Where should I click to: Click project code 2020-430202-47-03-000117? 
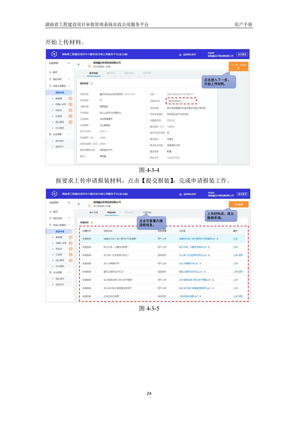click(x=180, y=94)
